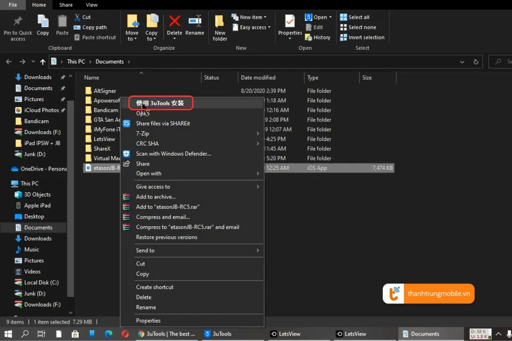The image size is (512, 341).
Task: Choose Scan with Windows Defender
Action: [x=173, y=153]
